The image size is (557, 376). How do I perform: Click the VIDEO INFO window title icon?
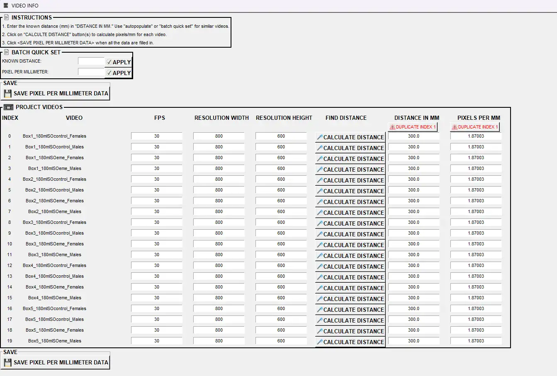pos(5,5)
